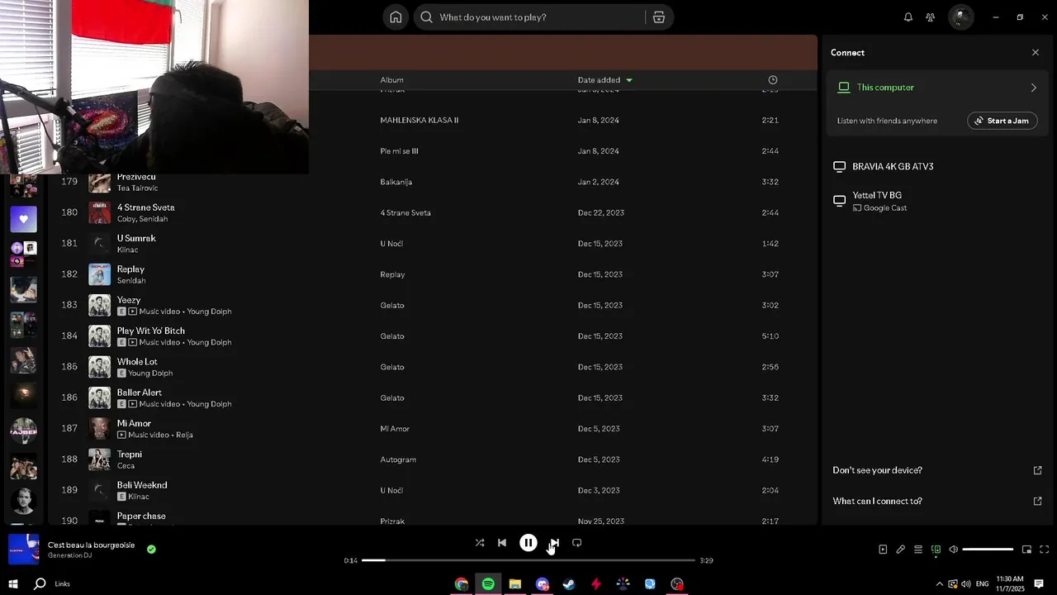1057x595 pixels.
Task: Open What can I connect to link
Action: click(x=877, y=501)
